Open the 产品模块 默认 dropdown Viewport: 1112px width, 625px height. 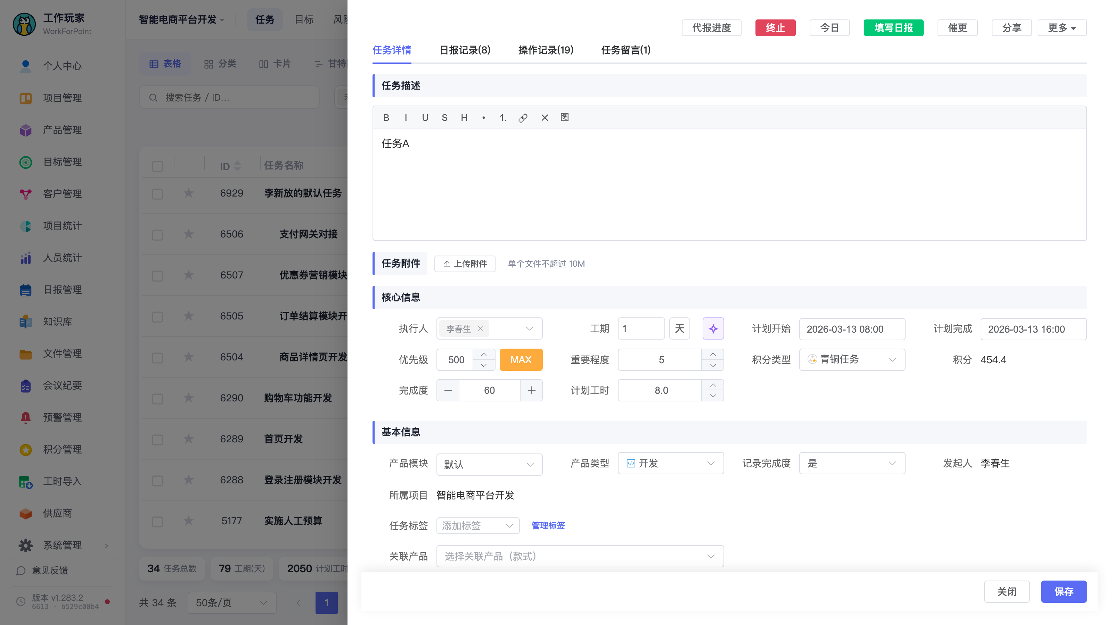point(489,464)
